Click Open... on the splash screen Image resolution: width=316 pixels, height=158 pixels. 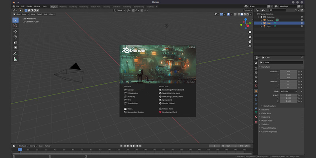(130, 109)
